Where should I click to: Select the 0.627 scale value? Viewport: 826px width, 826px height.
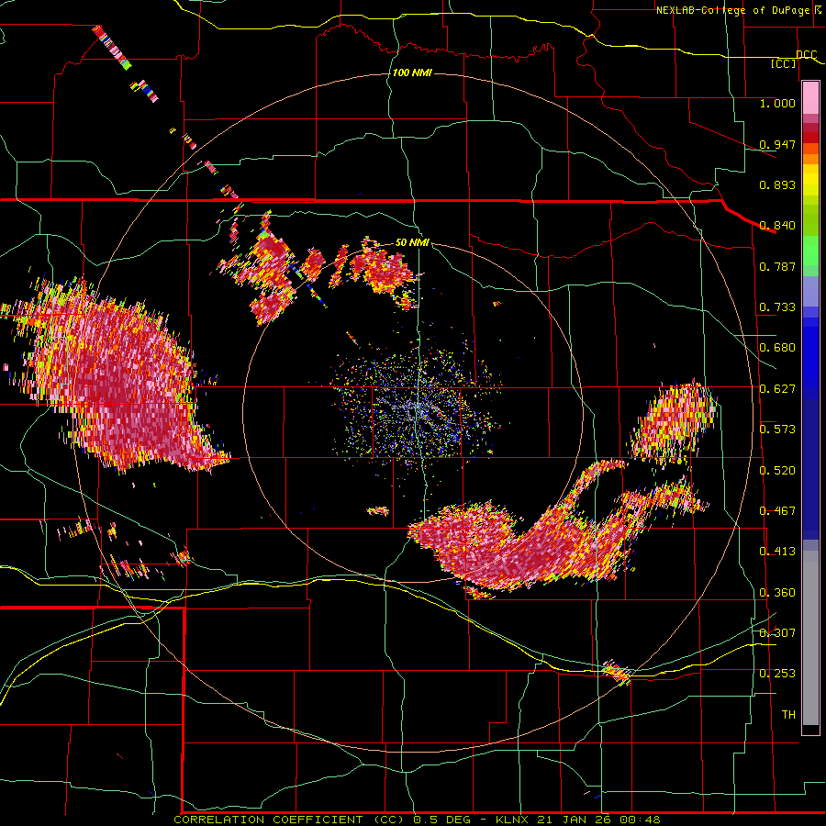pos(777,389)
